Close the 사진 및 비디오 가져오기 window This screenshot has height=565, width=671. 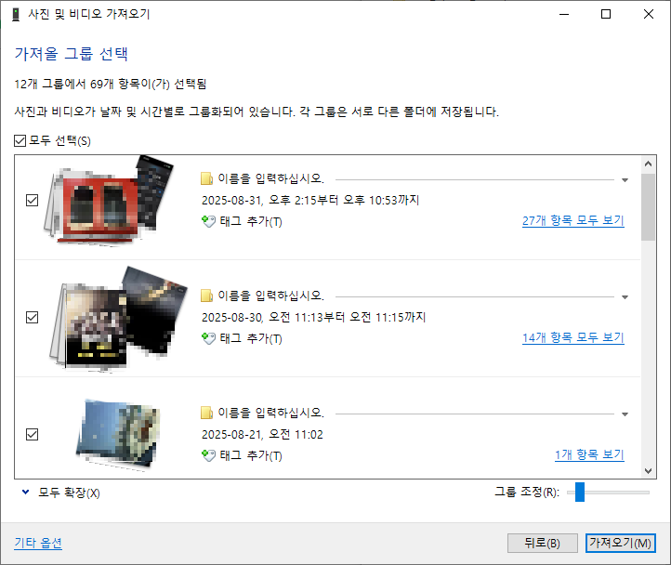point(649,14)
